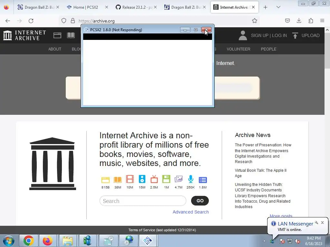Open the Advanced Search link
Screen dimensions: 330x247
(x=191, y=212)
